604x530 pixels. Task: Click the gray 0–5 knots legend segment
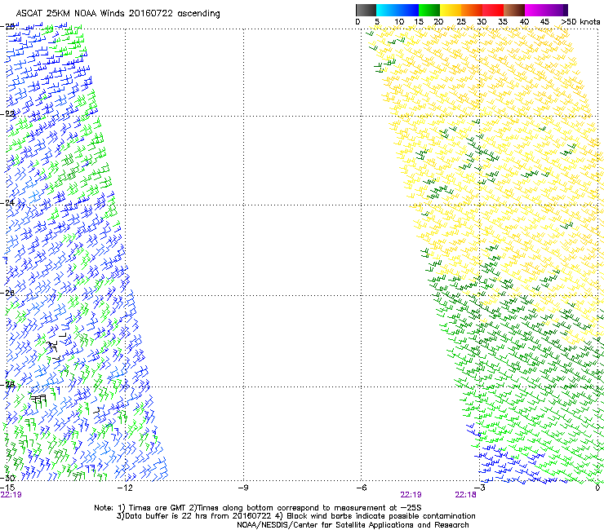pyautogui.click(x=366, y=10)
